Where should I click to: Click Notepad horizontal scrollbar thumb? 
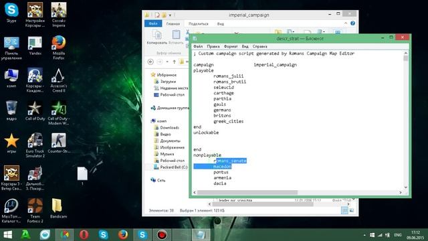[x=247, y=193]
